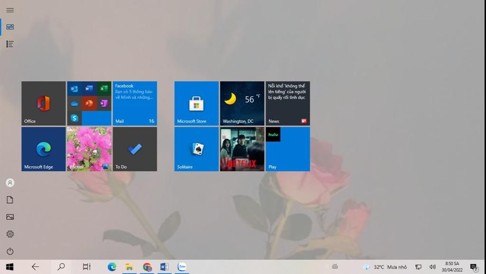This screenshot has width=486, height=274.
Task: Launch the Microsoft Edge tile
Action: [x=43, y=149]
